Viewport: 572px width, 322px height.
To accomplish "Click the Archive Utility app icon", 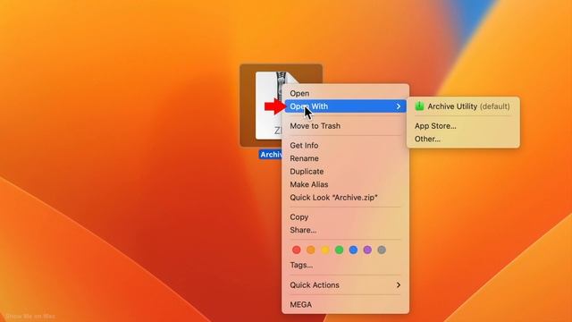I will (x=419, y=106).
